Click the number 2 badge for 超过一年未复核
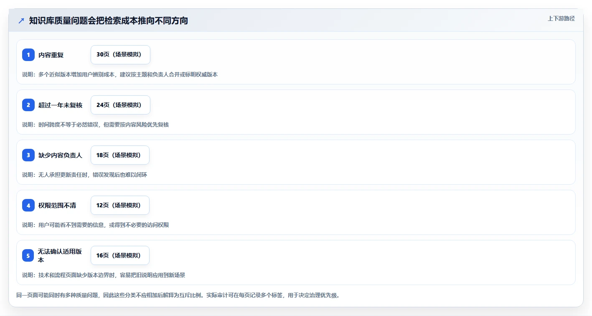592x316 pixels. pyautogui.click(x=28, y=105)
